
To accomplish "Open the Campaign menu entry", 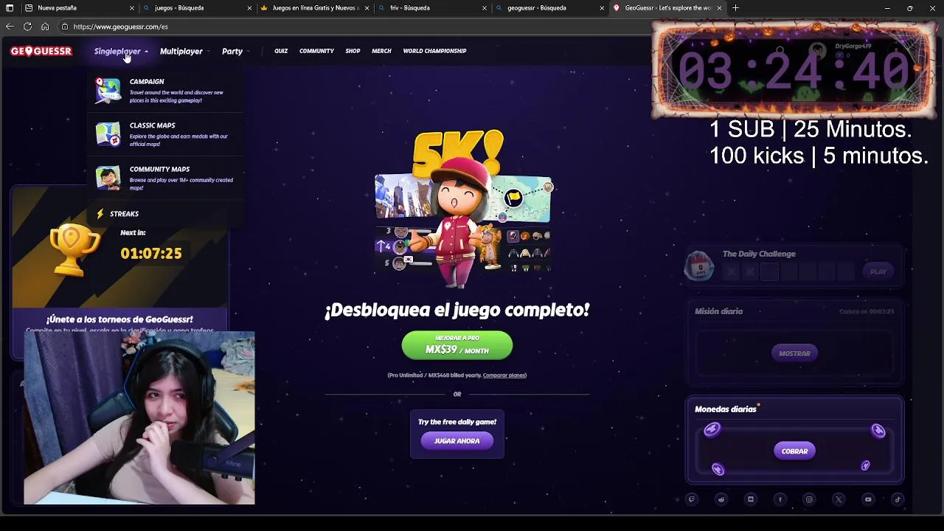I will [x=165, y=90].
